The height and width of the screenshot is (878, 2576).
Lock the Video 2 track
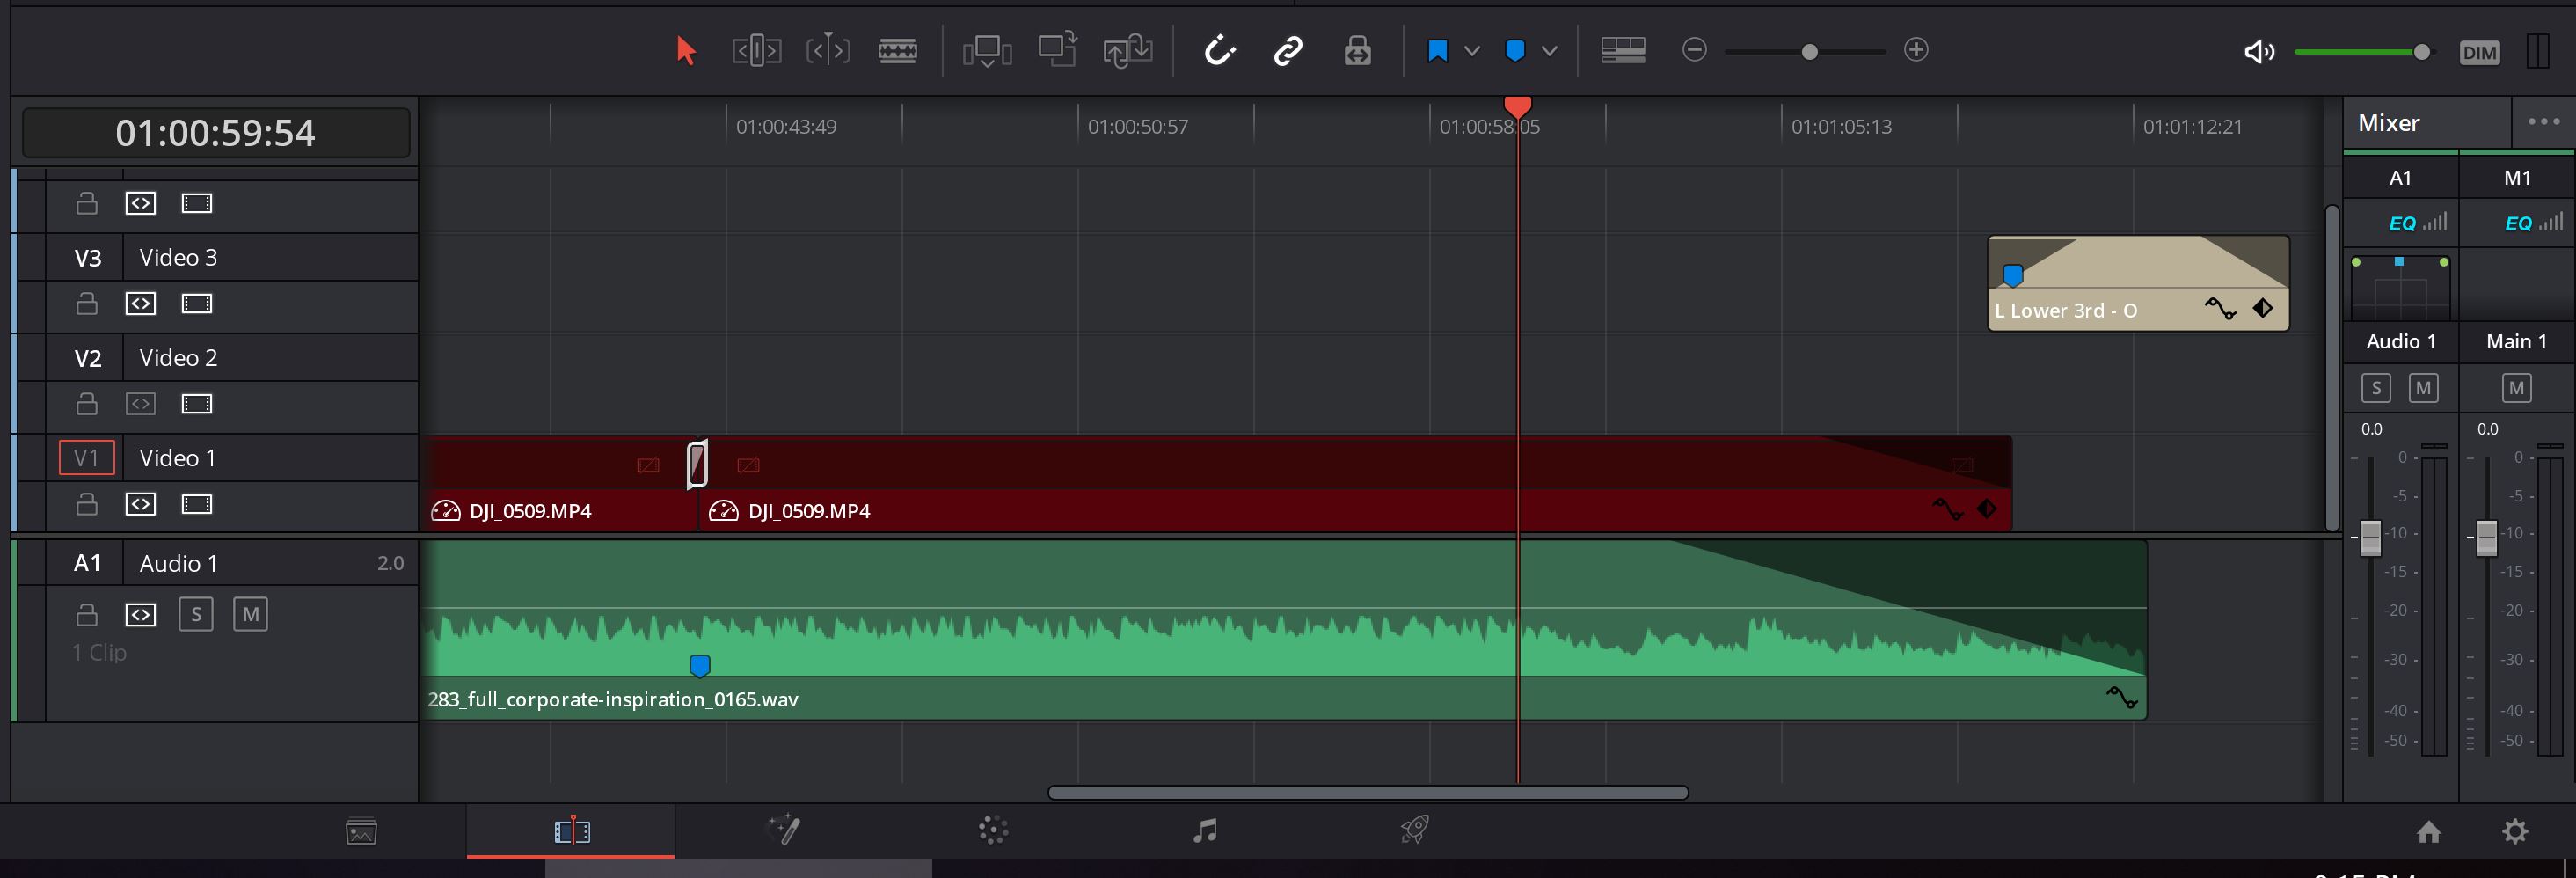87,404
